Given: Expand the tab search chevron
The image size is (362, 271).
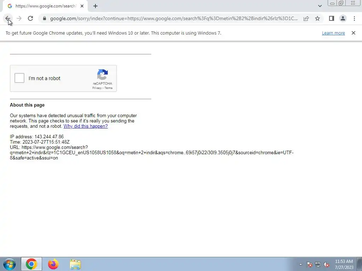Looking at the screenshot, I should (x=320, y=6).
